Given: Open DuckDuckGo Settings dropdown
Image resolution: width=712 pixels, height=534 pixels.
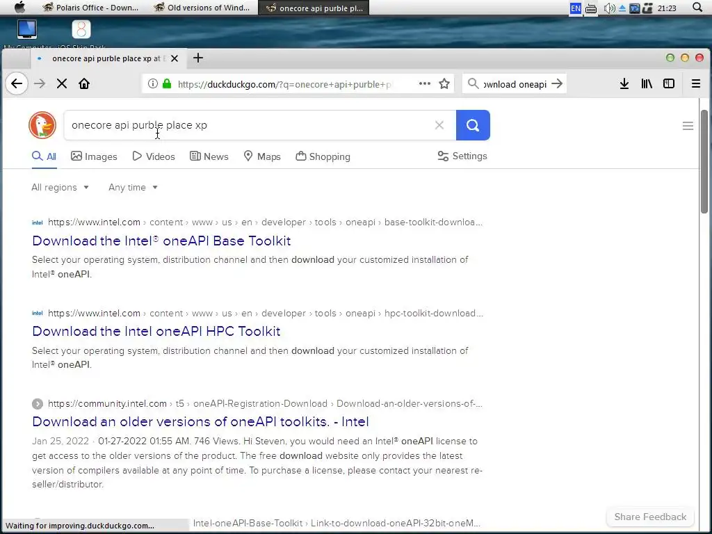Looking at the screenshot, I should point(462,156).
